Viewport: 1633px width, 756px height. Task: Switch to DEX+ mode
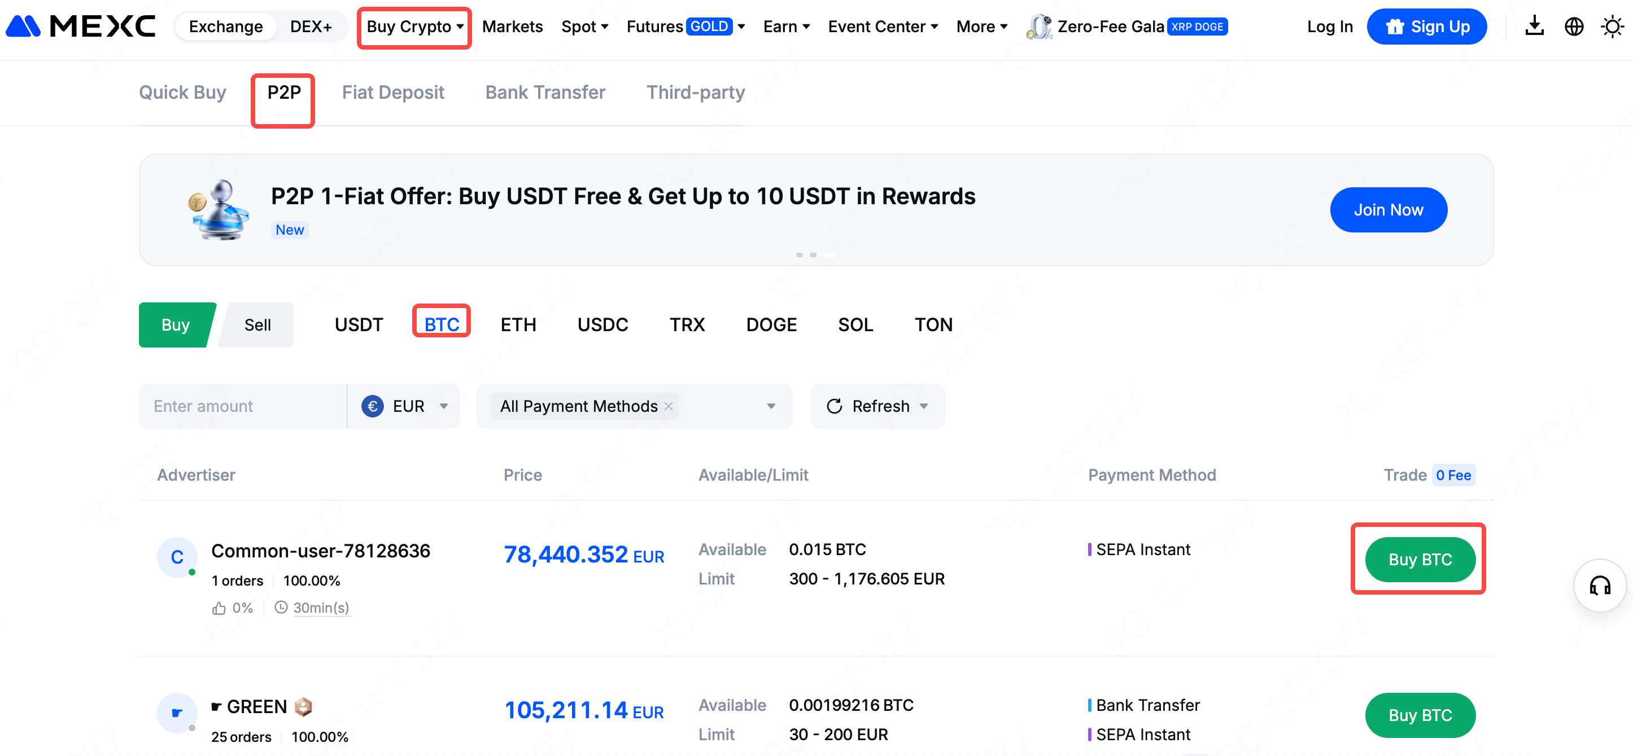(x=311, y=27)
